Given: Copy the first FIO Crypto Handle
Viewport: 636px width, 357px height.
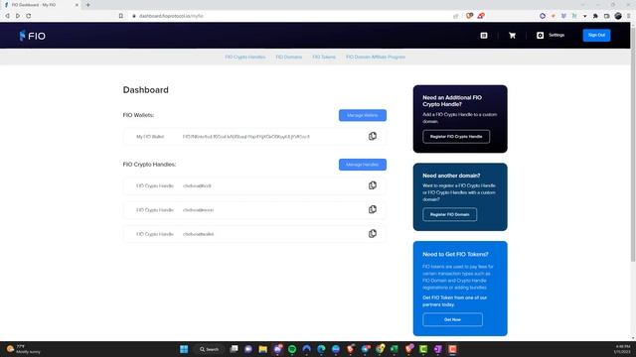Looking at the screenshot, I should [373, 185].
